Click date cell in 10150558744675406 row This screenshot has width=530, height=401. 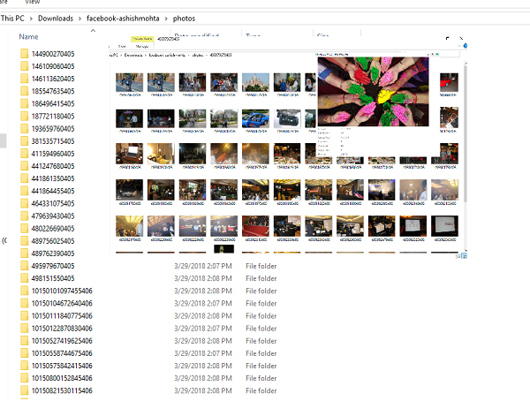coord(203,353)
